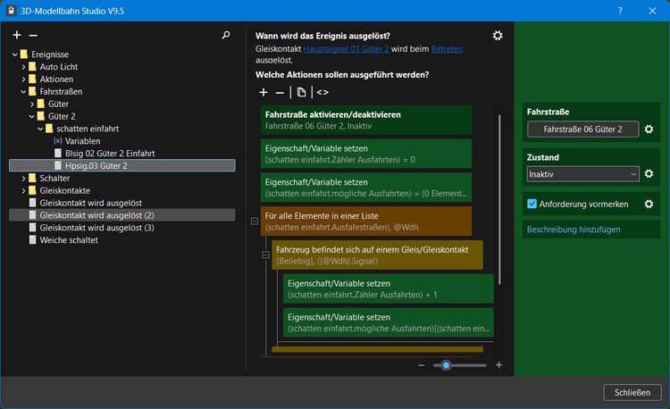Select the 'Weiche schaltet' event
This screenshot has width=670, height=409.
click(x=69, y=240)
